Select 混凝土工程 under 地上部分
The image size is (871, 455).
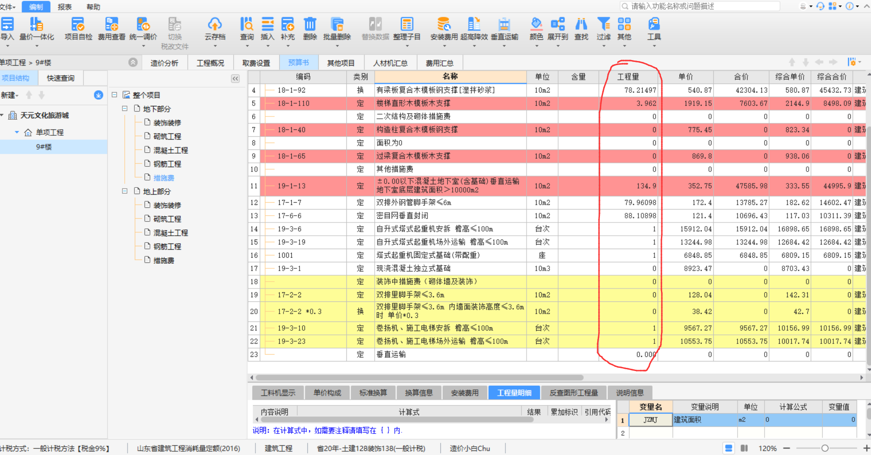tap(171, 233)
